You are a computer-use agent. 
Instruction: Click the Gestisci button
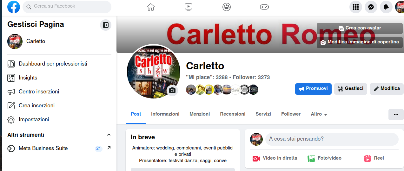click(351, 89)
